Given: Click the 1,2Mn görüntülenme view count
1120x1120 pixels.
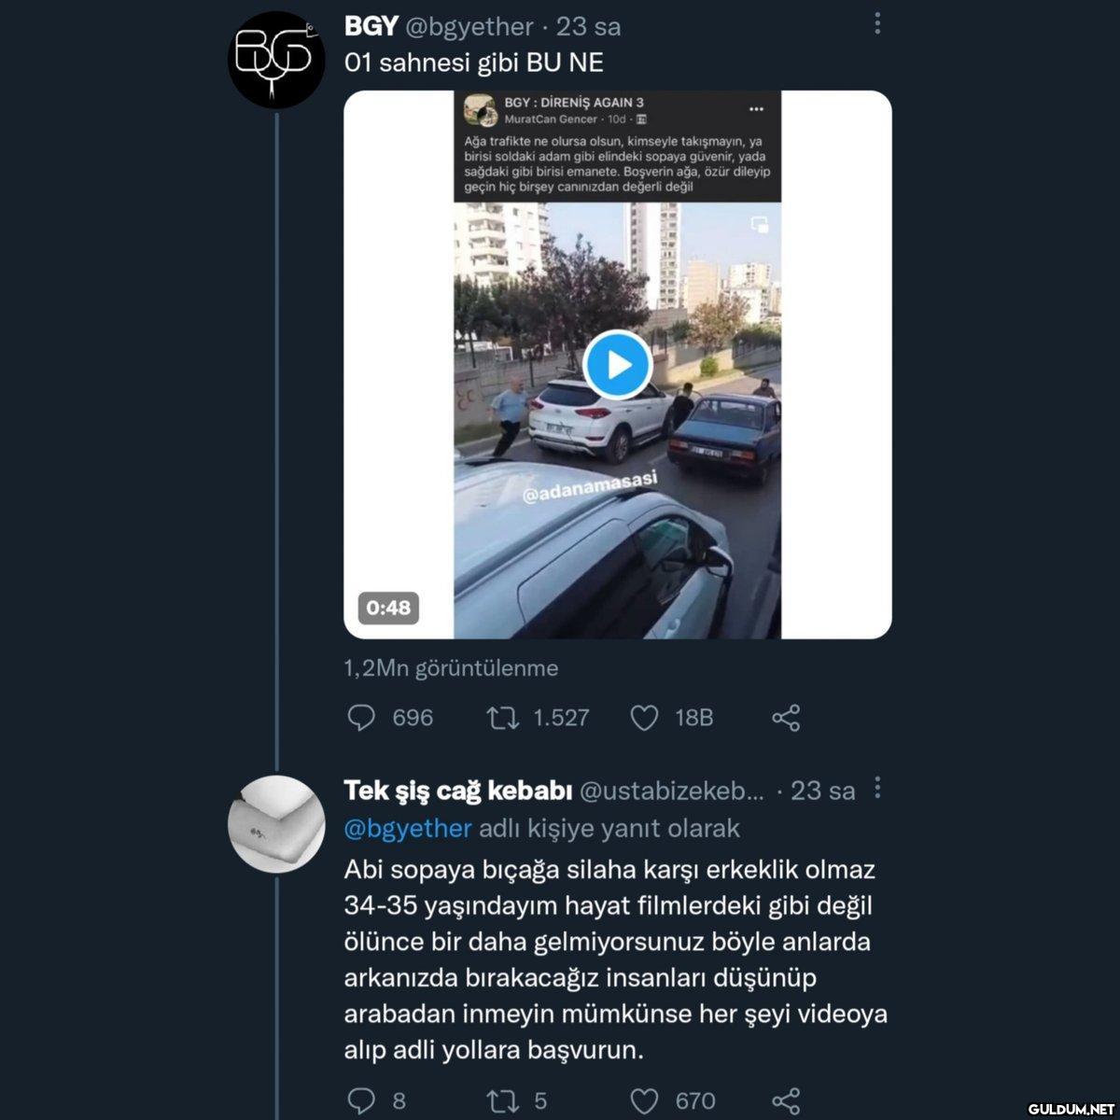Looking at the screenshot, I should coord(451,668).
